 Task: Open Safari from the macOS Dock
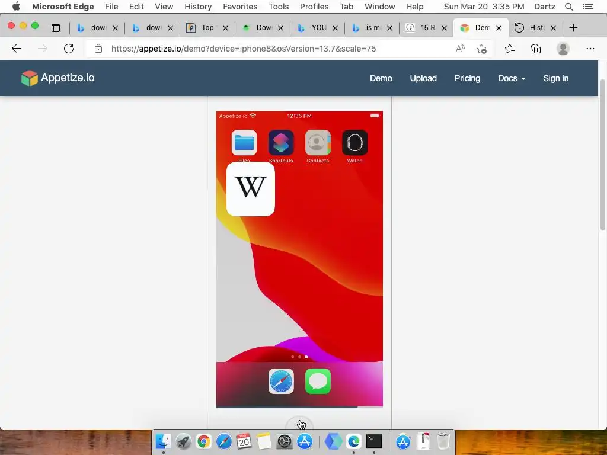pos(223,441)
